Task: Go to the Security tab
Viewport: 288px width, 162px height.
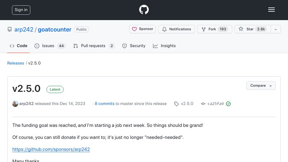Action: coord(134,46)
